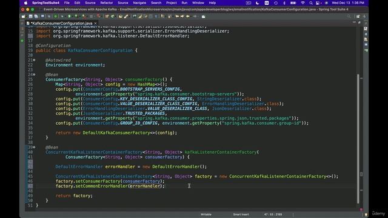The height and width of the screenshot is (218, 388).
Task: Click the topmost icon in right sidebar strip
Action: coord(366,28)
